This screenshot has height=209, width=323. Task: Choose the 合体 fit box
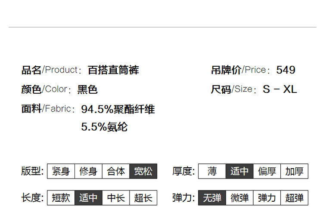(x=116, y=171)
